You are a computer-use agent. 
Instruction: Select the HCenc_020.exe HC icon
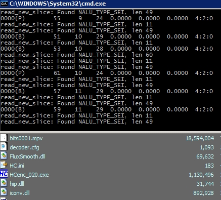pyautogui.click(x=4, y=174)
